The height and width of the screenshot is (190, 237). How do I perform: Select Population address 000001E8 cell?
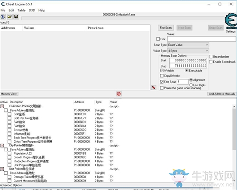(x=80, y=154)
